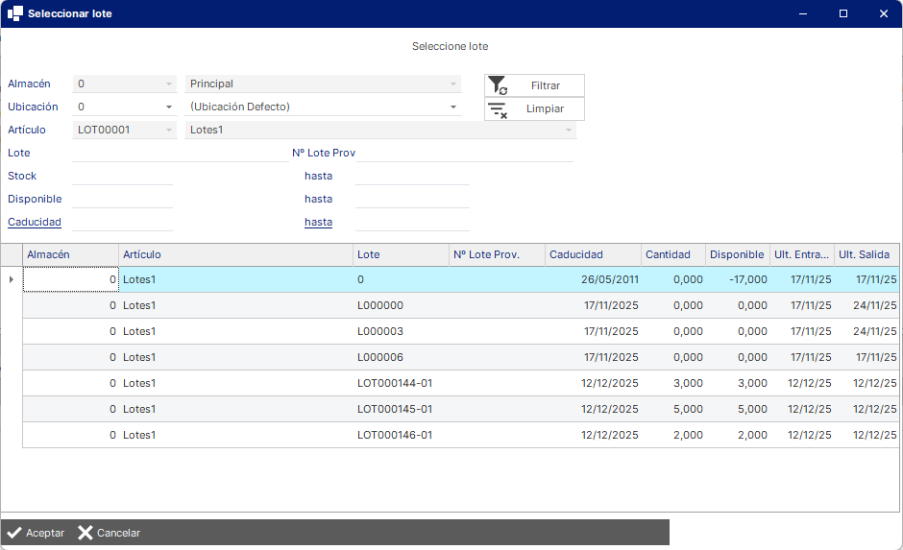
Task: Click the Stock from-value input field
Action: [122, 176]
